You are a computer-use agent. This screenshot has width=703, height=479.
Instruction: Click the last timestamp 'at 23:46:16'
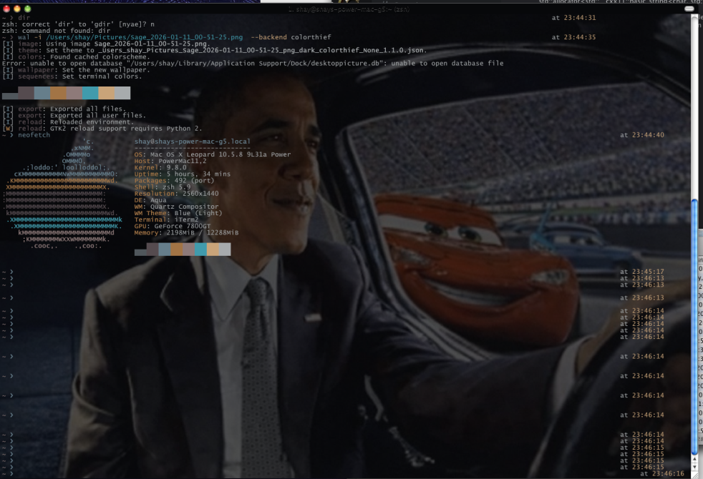(x=662, y=473)
